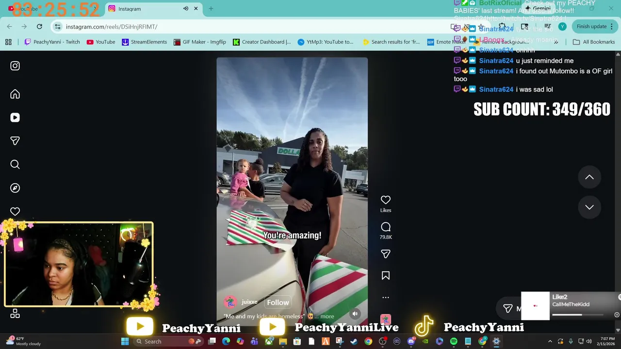Open Explore compass icon in sidebar
The width and height of the screenshot is (621, 349).
pos(15,188)
